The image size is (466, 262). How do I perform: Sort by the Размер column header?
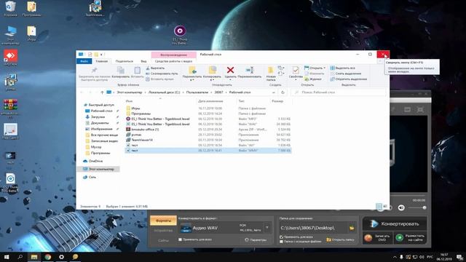277,101
